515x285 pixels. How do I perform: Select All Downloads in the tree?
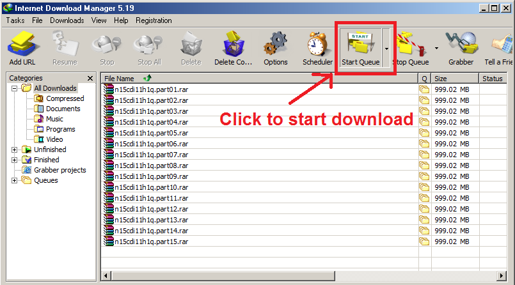(x=55, y=88)
